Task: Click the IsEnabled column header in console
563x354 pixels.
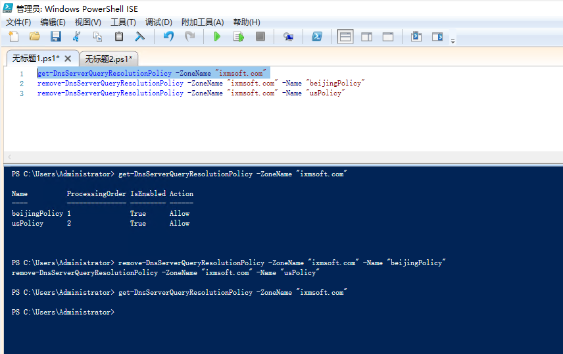Action: 148,193
